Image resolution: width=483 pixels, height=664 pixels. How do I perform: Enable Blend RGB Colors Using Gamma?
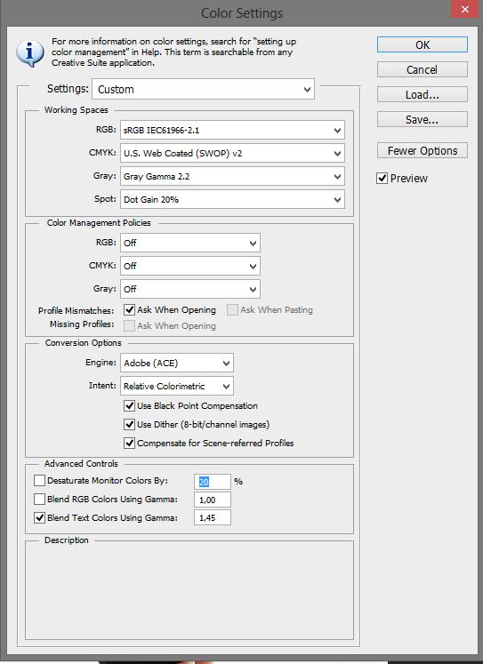tap(39, 499)
